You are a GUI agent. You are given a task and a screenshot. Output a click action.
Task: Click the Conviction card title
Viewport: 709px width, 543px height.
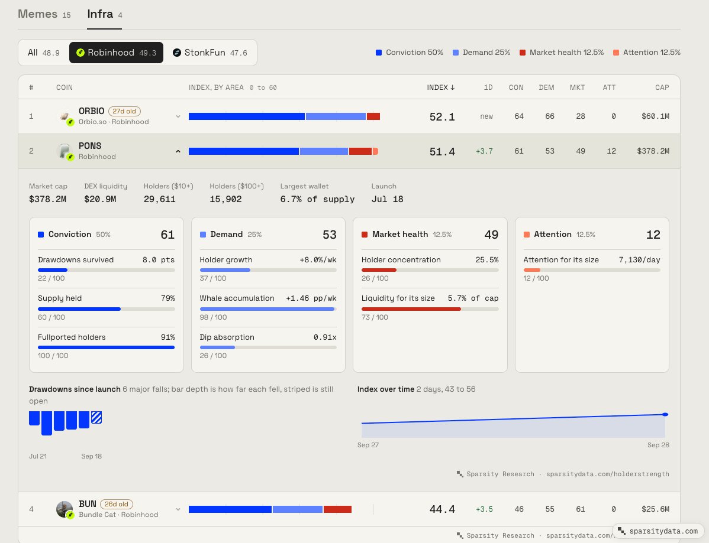click(70, 234)
